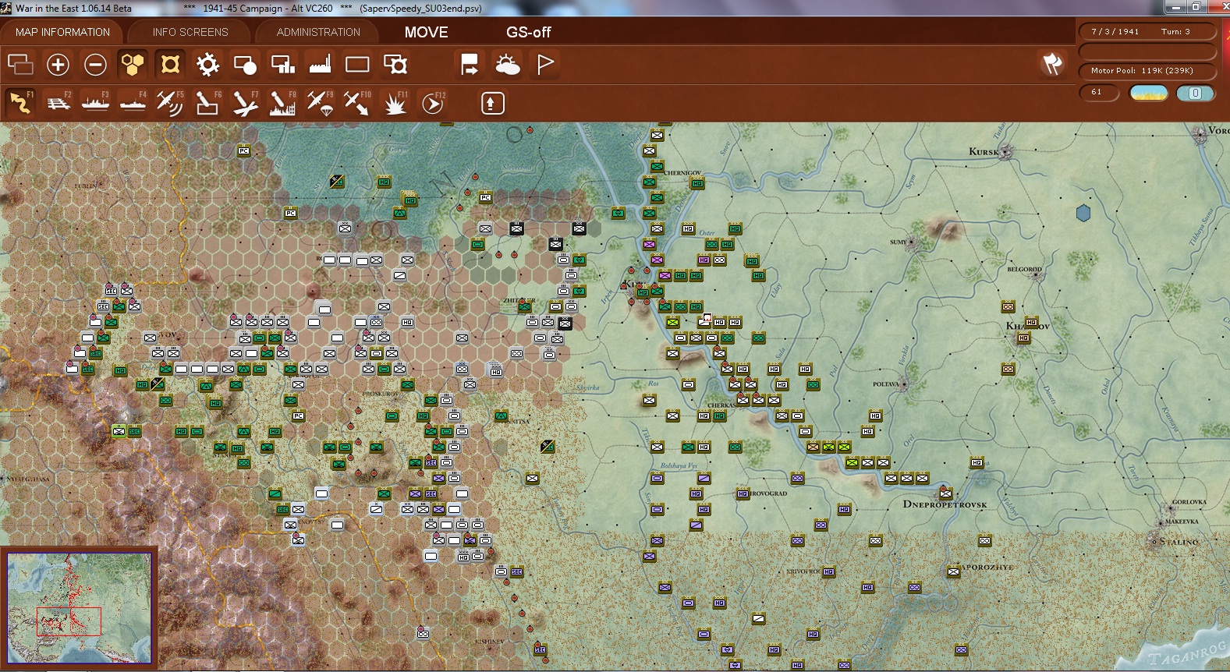Click the minimap overview thumbnail
Screen dimensions: 1230x672
(x=79, y=607)
